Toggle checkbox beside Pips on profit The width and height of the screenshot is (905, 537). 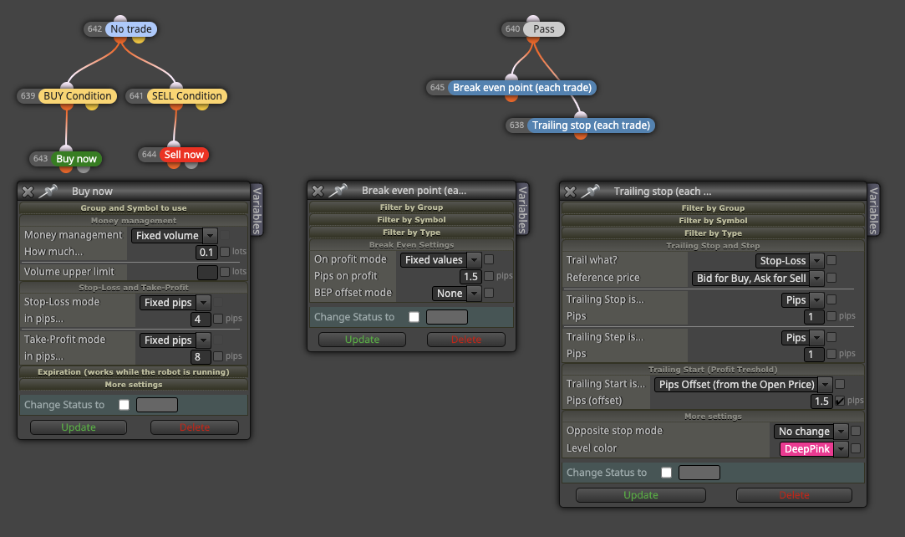[x=489, y=276]
